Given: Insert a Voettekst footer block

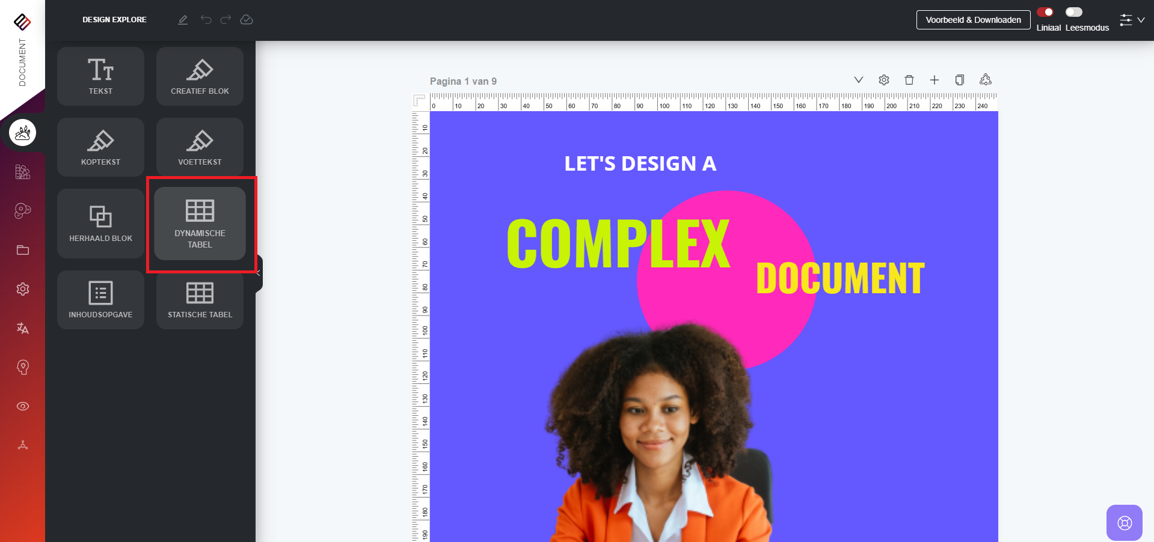Looking at the screenshot, I should pos(200,147).
